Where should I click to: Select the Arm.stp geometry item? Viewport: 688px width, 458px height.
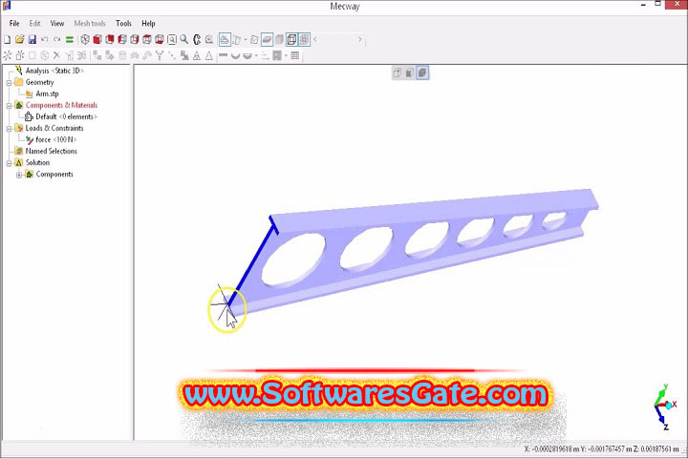pyautogui.click(x=47, y=94)
